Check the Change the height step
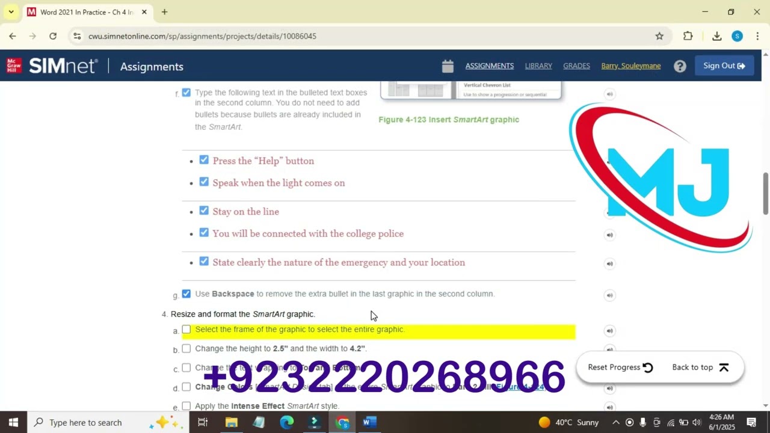Screen dimensions: 770x433 (186, 349)
